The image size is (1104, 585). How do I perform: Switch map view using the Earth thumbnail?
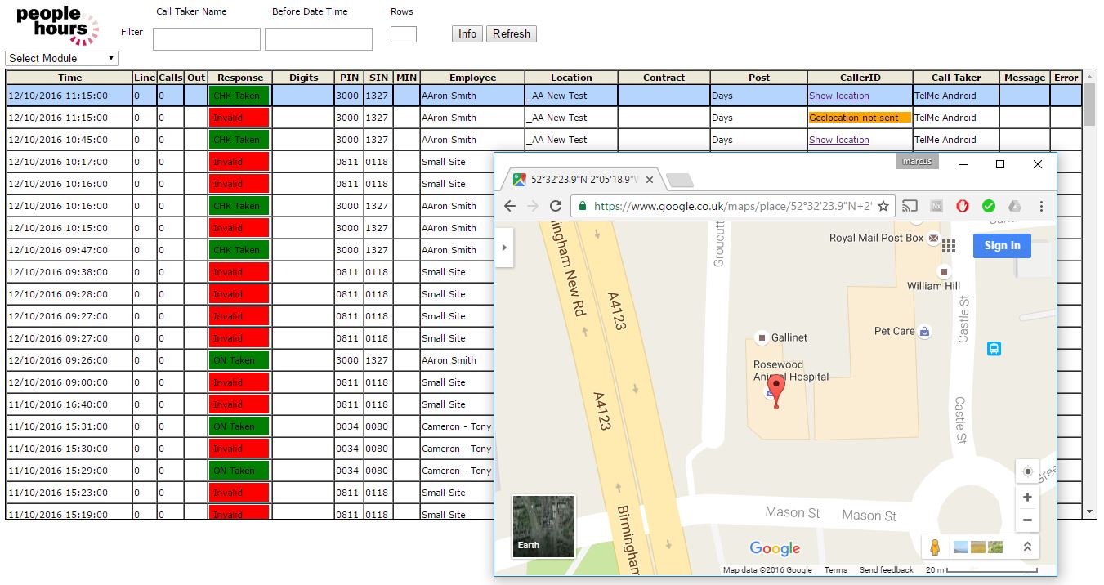[543, 526]
